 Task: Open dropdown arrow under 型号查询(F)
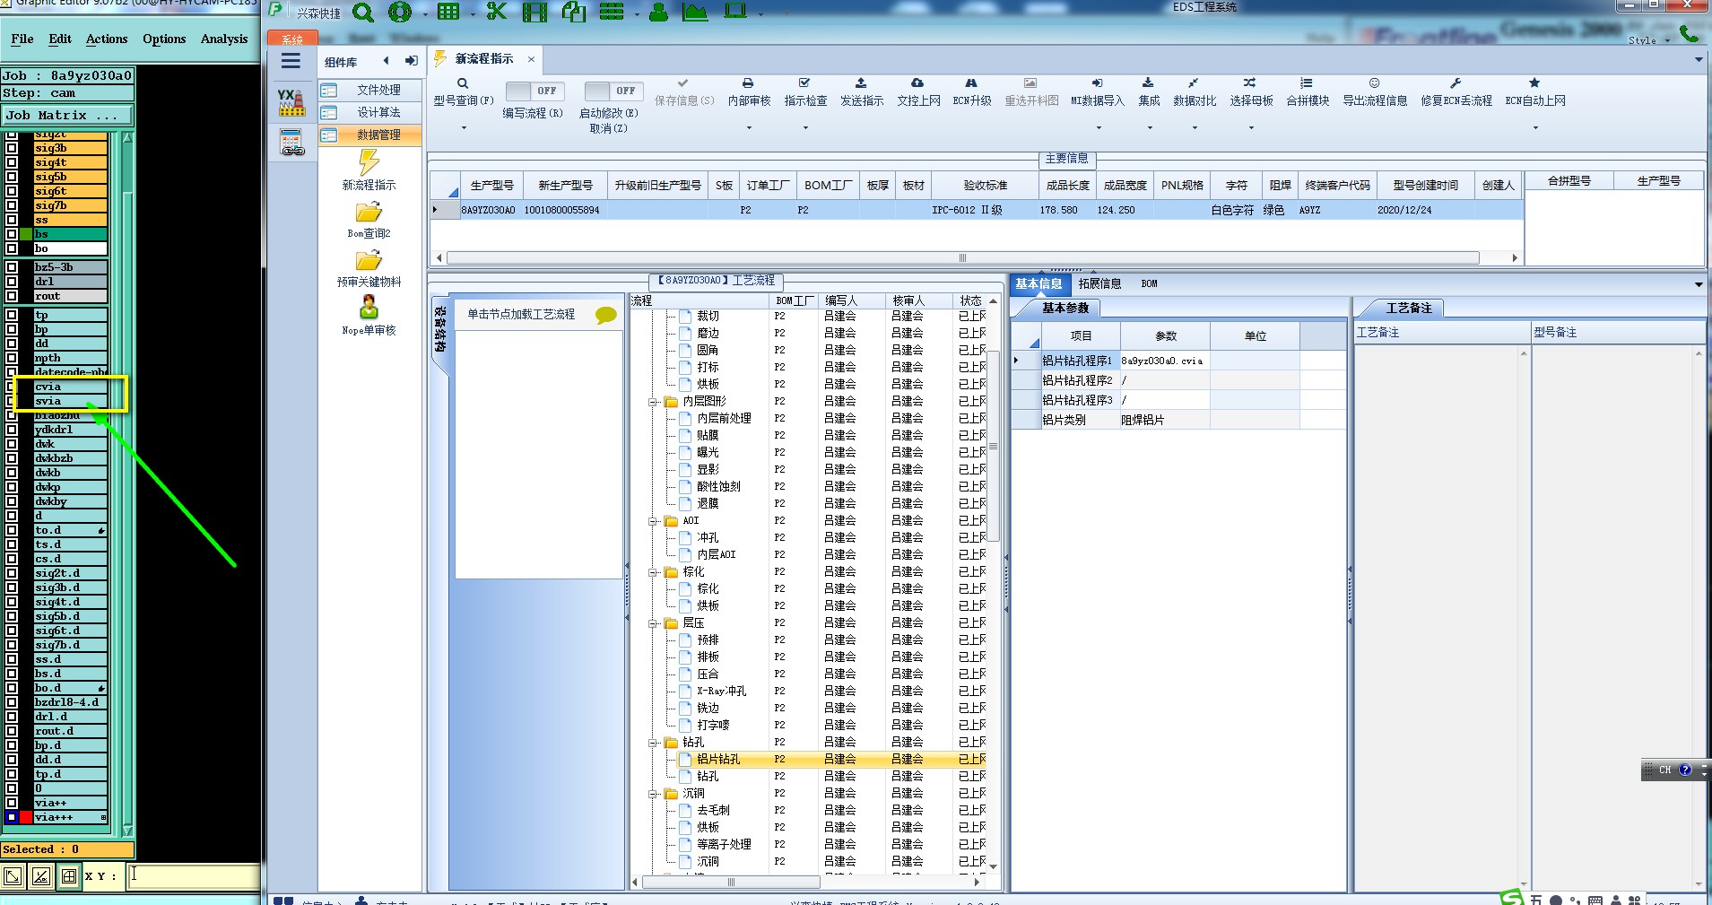click(x=464, y=128)
